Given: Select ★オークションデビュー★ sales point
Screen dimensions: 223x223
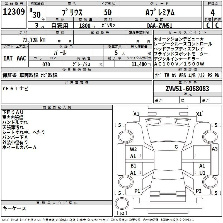Looking at the screenshot, I should 179,39.
